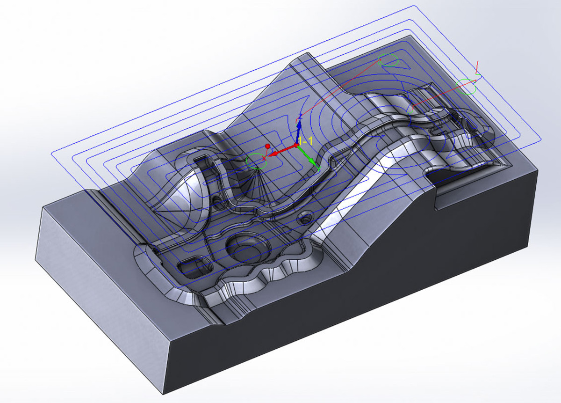
Task: Click the small red ball above the green circle
Action: click(267, 147)
